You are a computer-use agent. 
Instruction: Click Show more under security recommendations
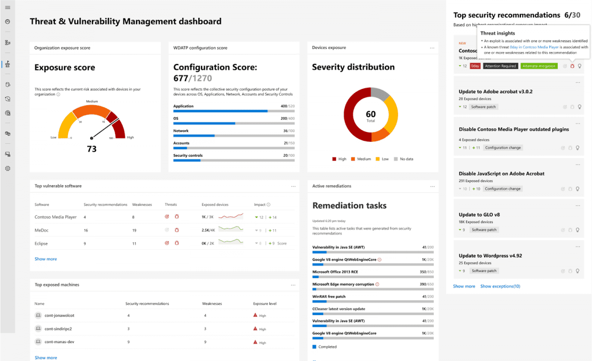point(464,286)
